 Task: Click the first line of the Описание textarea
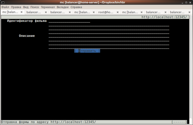[109, 26]
